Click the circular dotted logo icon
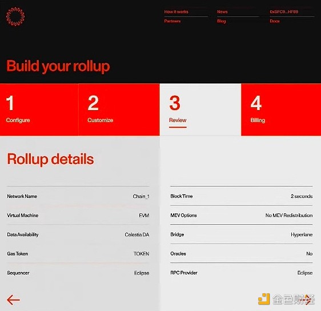Viewport: 321px width, 311px height. (x=15, y=17)
